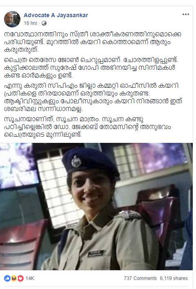Open the 6,119 shares list

coord(174,278)
